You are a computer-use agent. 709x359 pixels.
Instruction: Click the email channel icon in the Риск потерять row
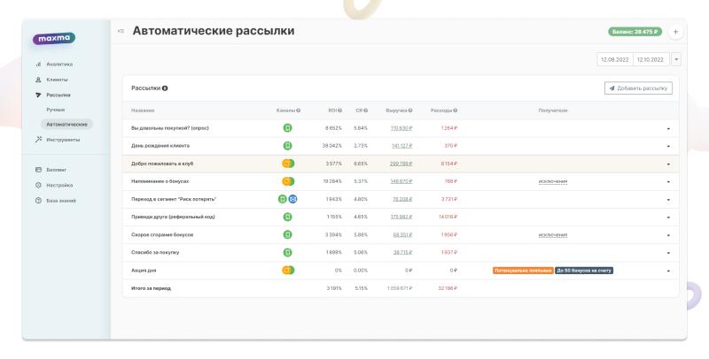[x=292, y=199]
